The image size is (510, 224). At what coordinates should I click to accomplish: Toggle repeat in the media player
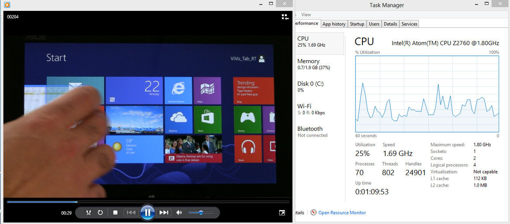100,213
